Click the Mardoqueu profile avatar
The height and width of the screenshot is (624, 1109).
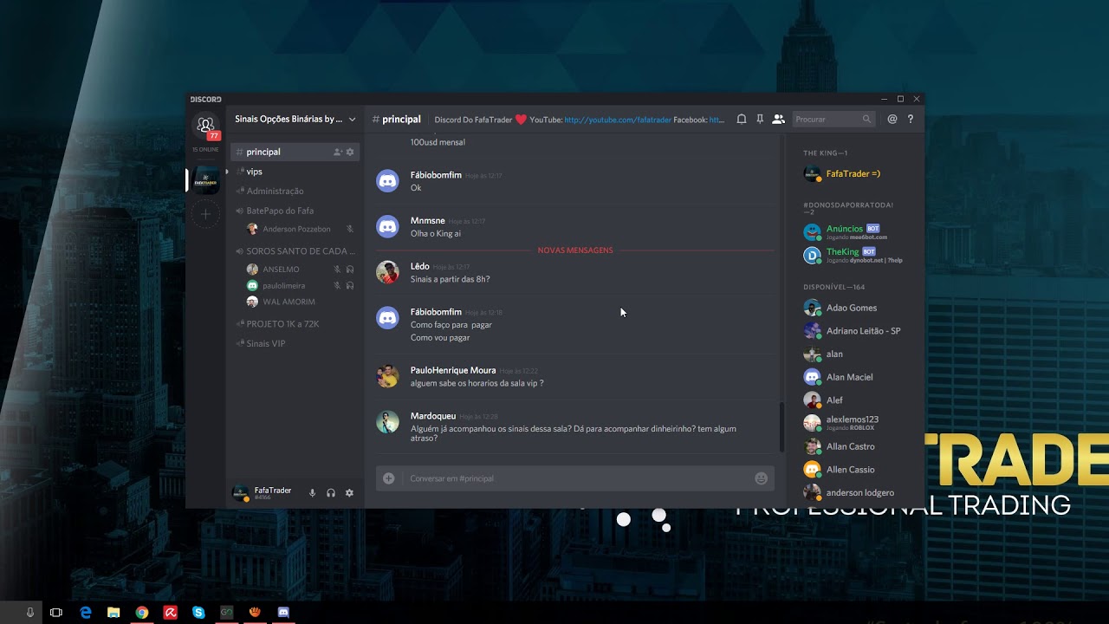click(387, 422)
